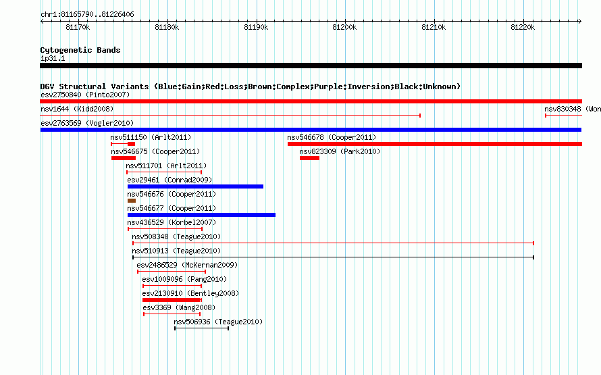Click the 81170k ruler label

[78, 27]
